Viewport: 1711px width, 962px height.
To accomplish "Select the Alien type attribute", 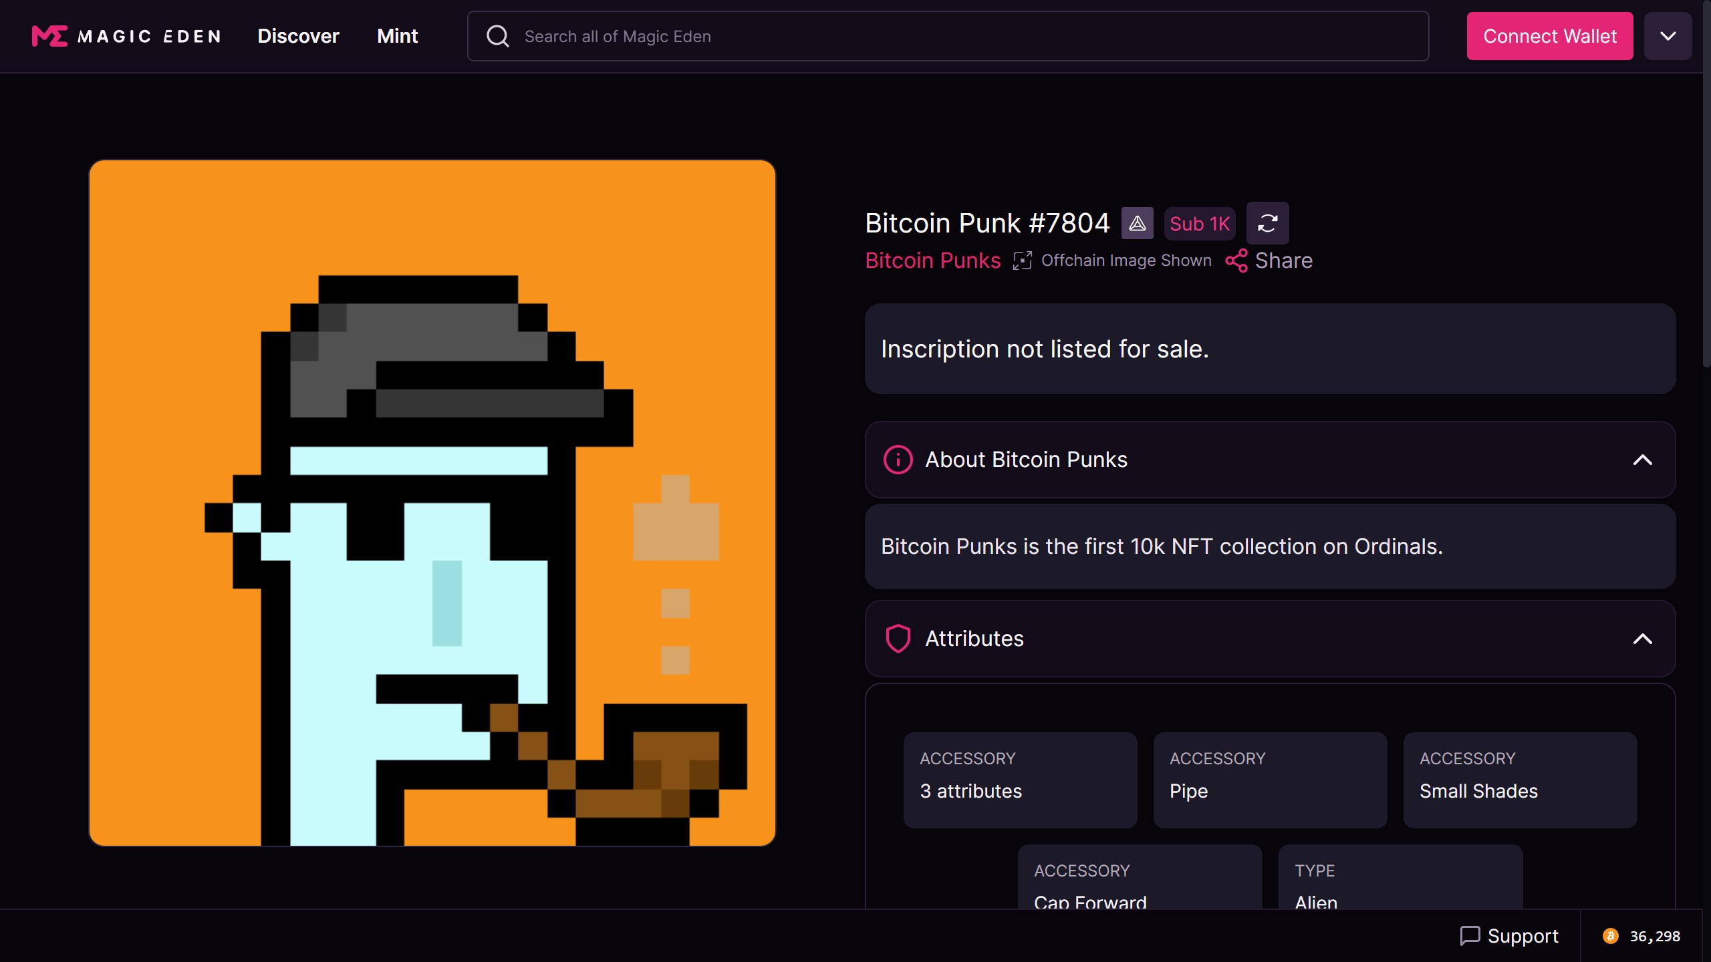I will coord(1400,876).
